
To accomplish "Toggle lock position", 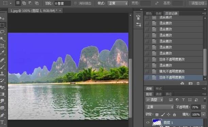I will (x=169, y=115).
